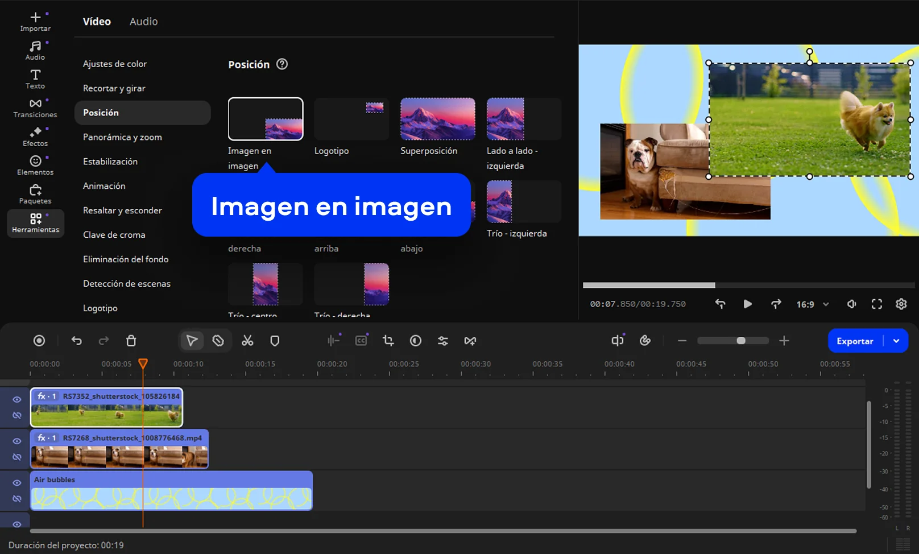Click the record button in timeline toolbar
Viewport: 919px width, 554px height.
(x=39, y=341)
